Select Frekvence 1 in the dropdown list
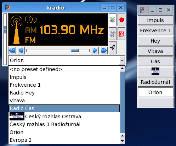This screenshot has height=146, width=176. pos(64,85)
